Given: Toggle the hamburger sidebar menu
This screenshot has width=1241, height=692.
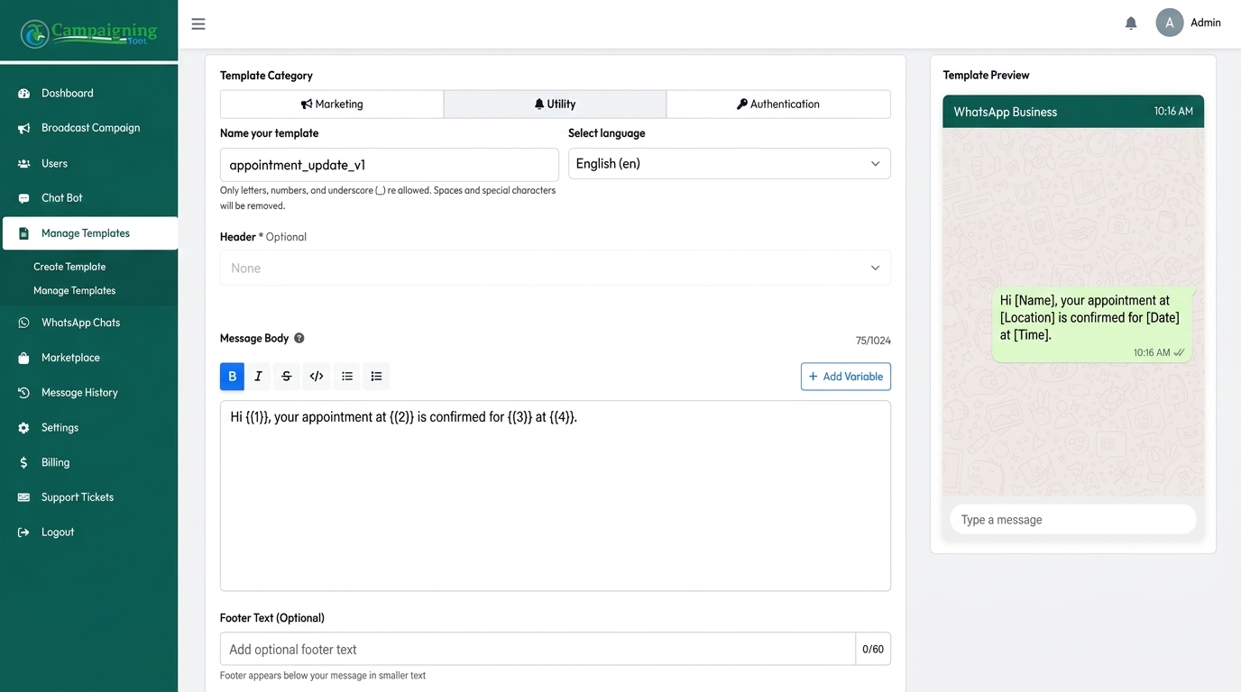Looking at the screenshot, I should (198, 23).
